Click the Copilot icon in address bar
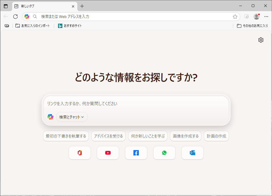272x196 pixels. click(27, 17)
